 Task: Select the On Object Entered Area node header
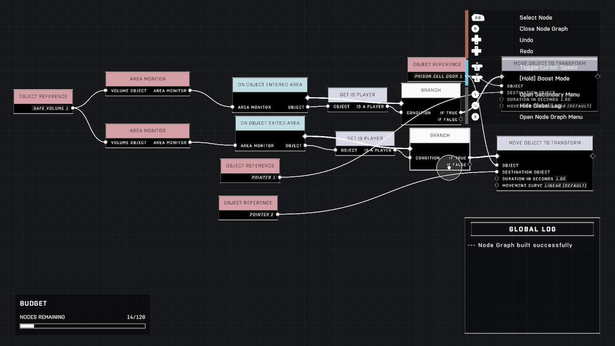270,85
